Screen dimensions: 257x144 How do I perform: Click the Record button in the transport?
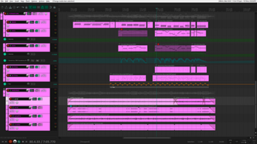click(10, 142)
